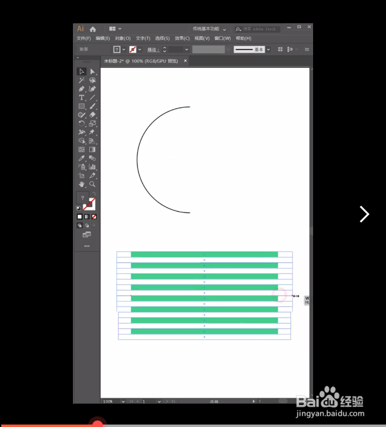Select the Lasso tool

[x=93, y=80]
